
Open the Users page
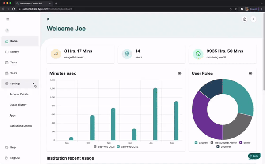pos(20,73)
